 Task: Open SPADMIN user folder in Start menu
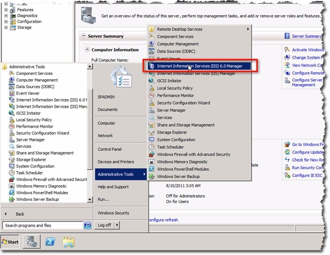(106, 97)
